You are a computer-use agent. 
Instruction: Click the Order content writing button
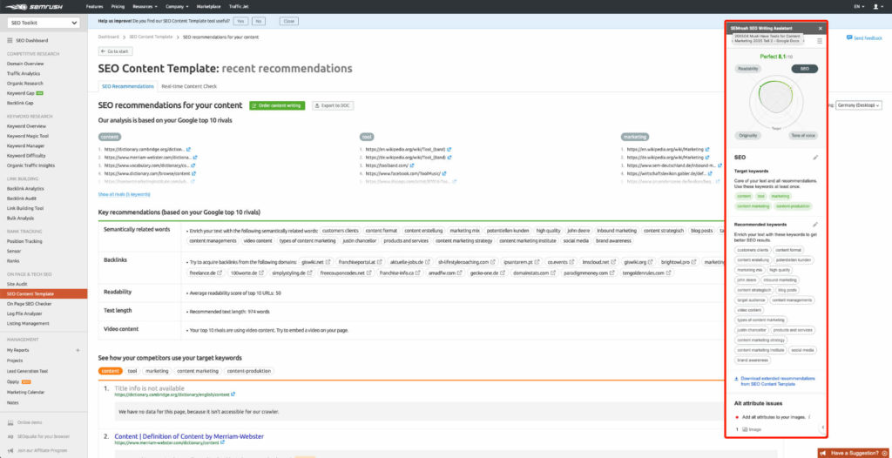point(277,106)
